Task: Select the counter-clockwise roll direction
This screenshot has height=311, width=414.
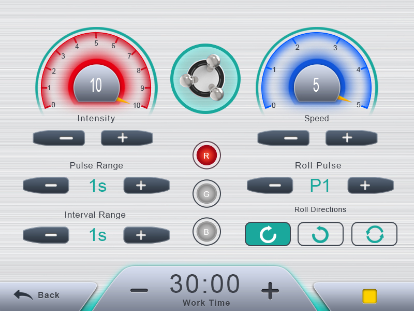Action: pyautogui.click(x=320, y=234)
